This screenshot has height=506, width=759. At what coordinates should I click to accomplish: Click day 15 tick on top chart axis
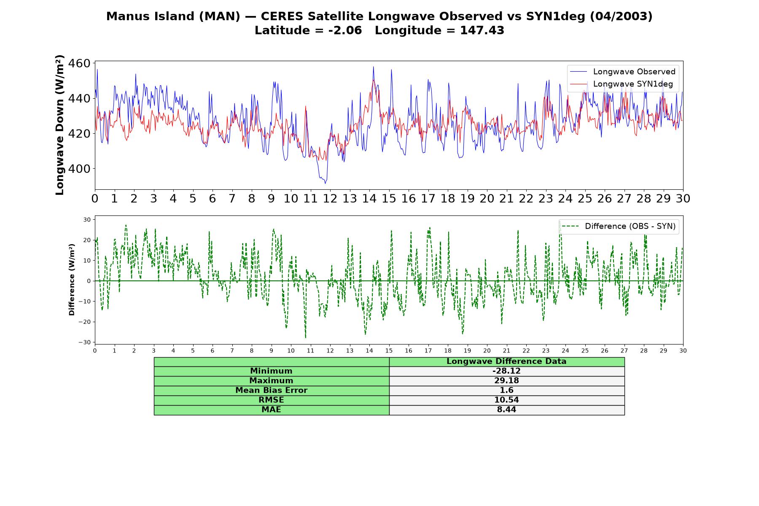(x=389, y=199)
